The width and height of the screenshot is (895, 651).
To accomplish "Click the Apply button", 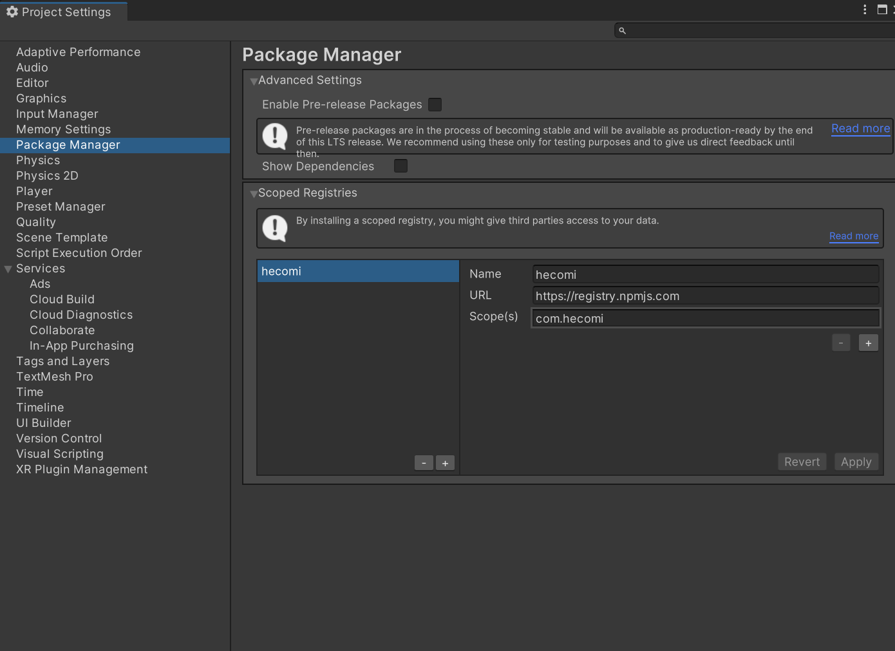I will (x=856, y=462).
